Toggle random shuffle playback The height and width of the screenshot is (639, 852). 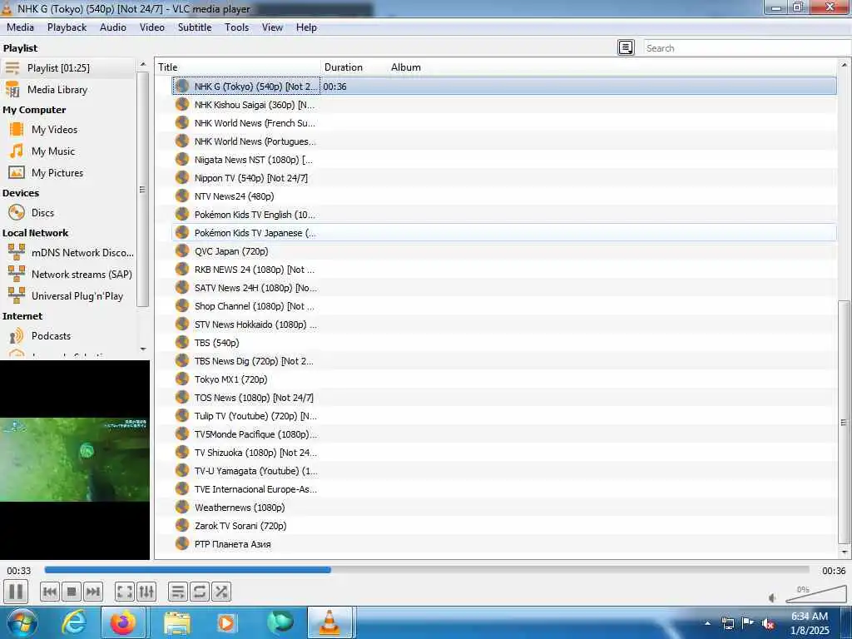(221, 592)
